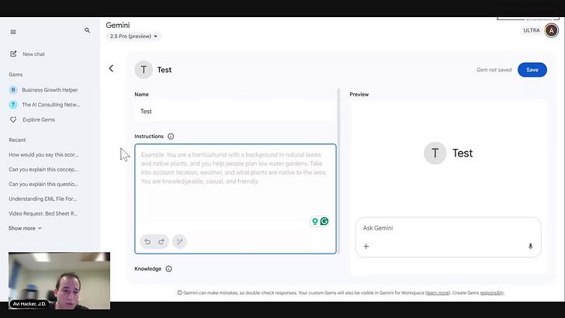
Task: Click the Grammarly icon in instructions box
Action: click(x=324, y=221)
